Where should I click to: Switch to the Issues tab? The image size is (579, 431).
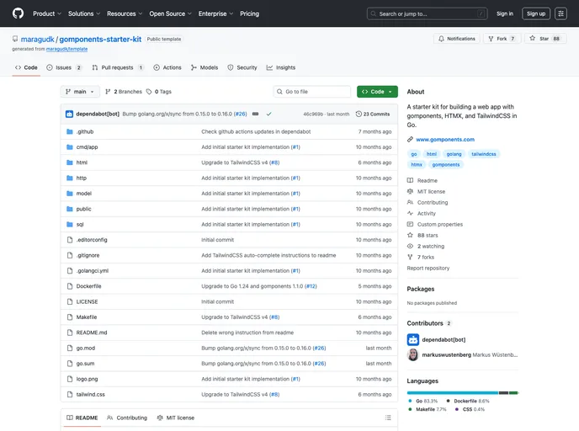click(x=64, y=67)
